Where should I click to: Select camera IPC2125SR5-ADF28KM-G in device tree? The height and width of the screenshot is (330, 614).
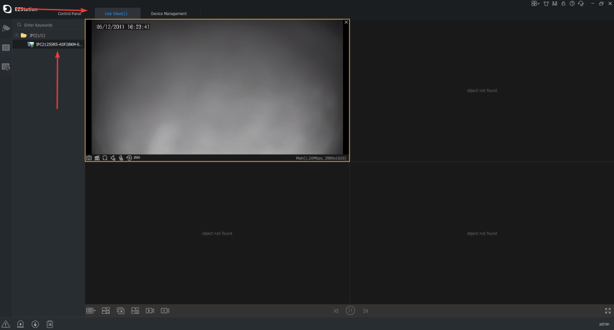pyautogui.click(x=59, y=44)
